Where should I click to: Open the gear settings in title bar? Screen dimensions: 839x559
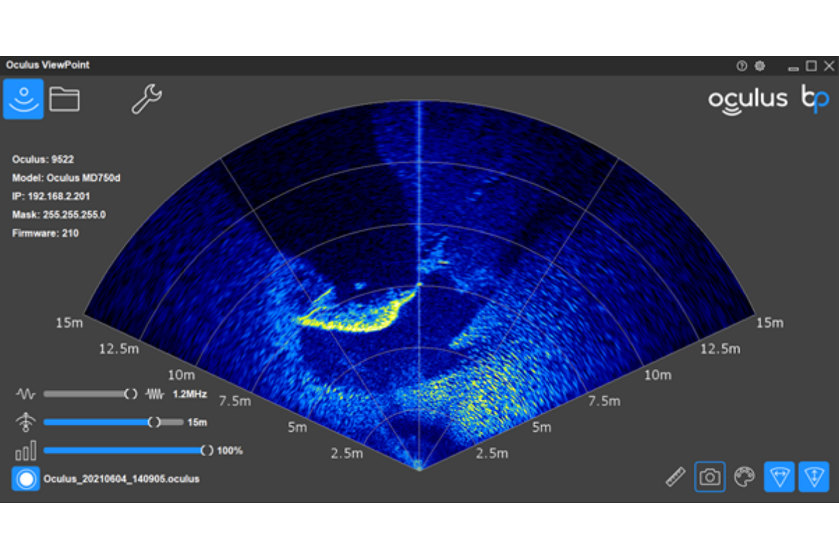pyautogui.click(x=760, y=66)
